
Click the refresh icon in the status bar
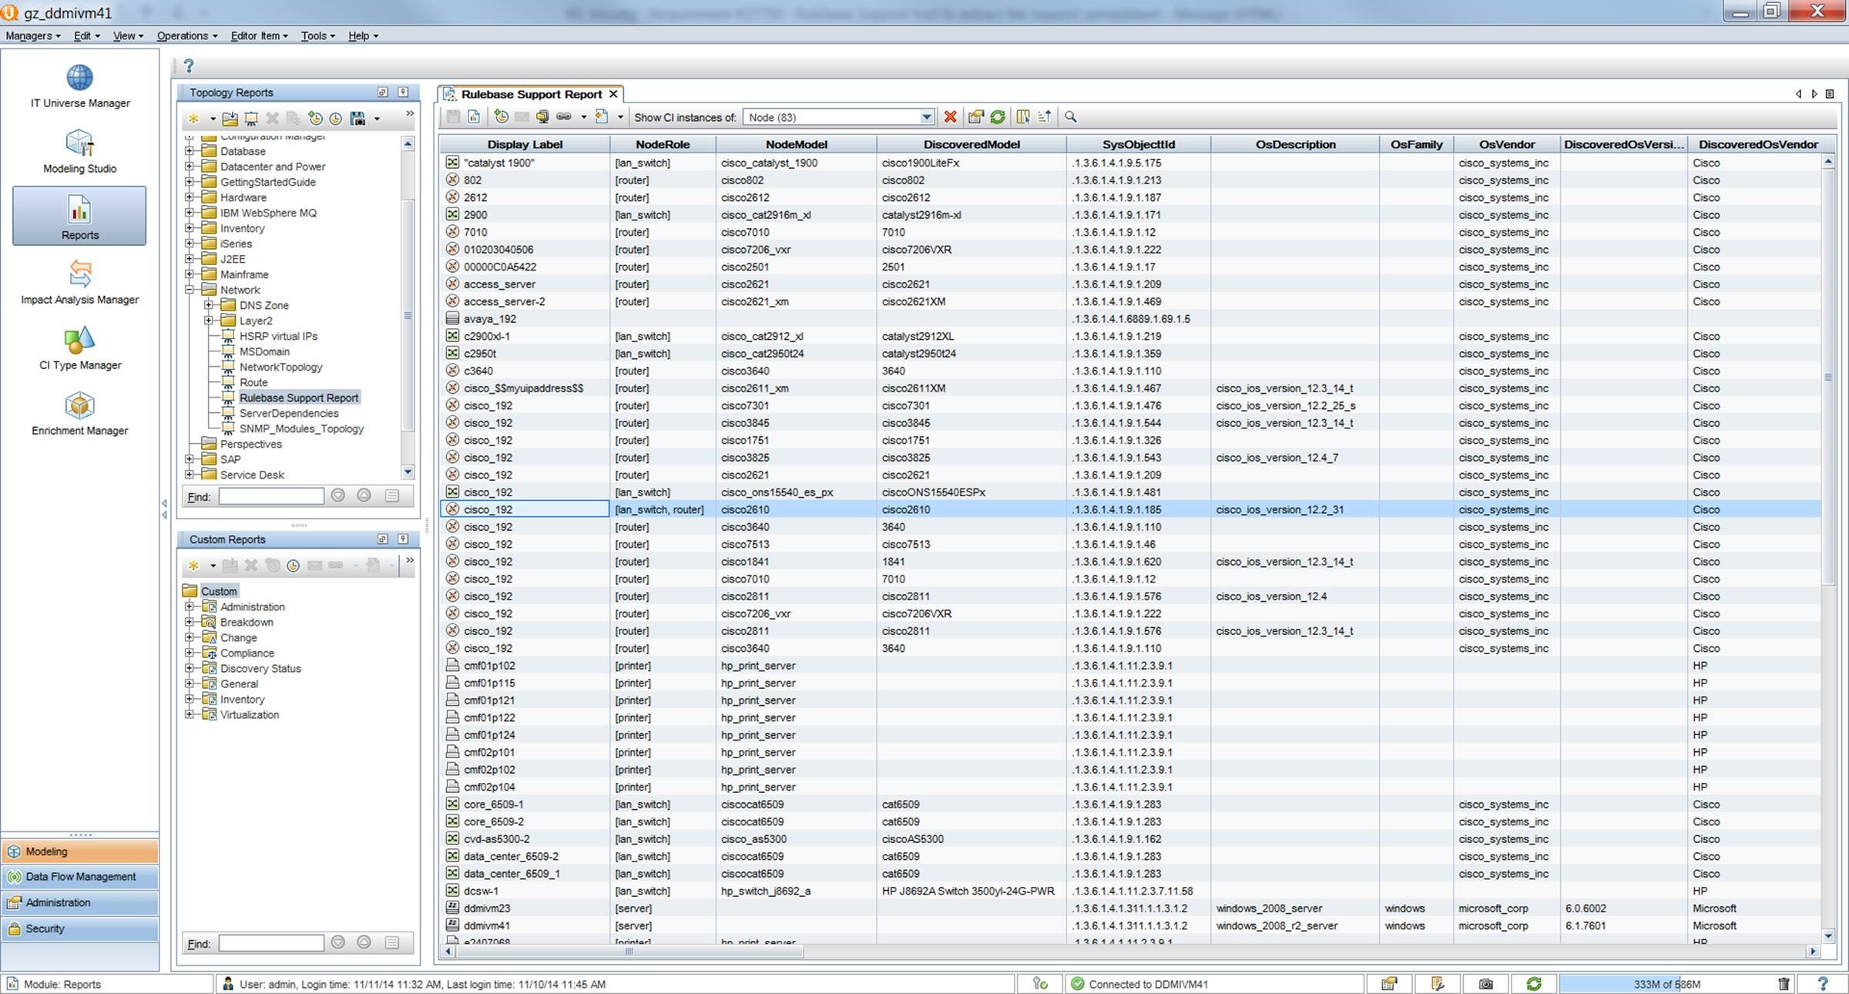click(1534, 984)
